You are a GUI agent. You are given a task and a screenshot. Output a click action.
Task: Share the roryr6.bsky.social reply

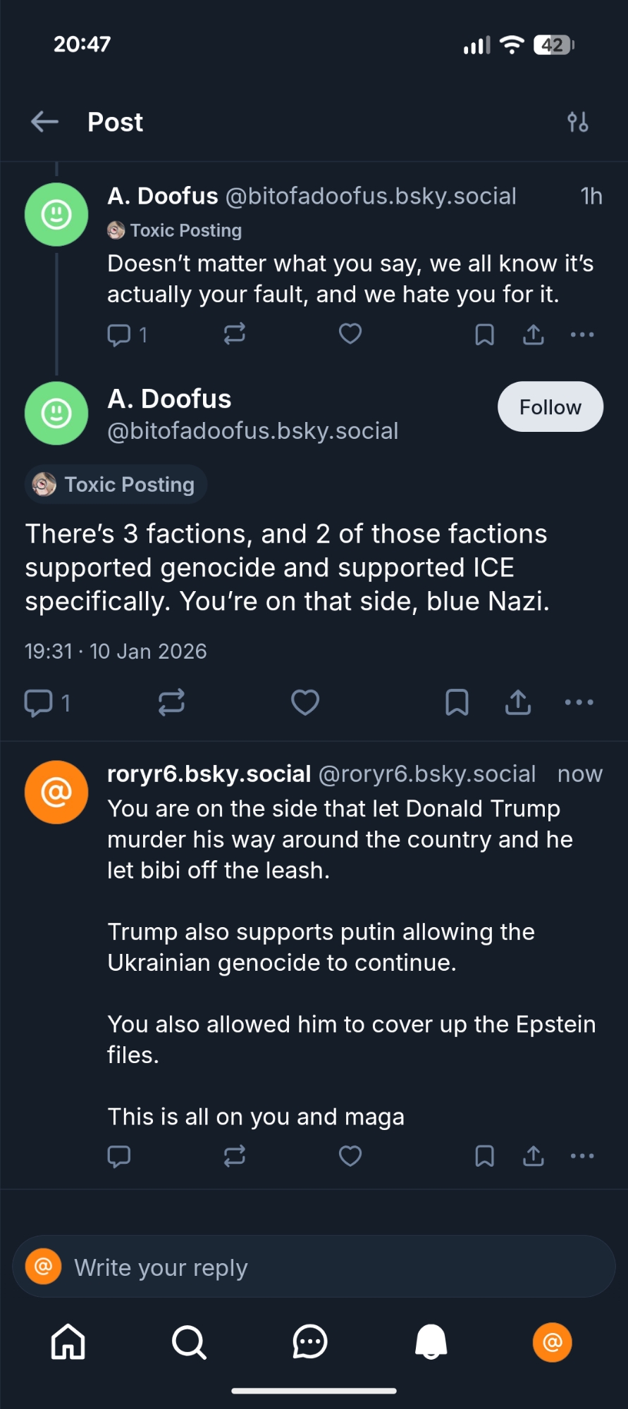[x=534, y=1156]
